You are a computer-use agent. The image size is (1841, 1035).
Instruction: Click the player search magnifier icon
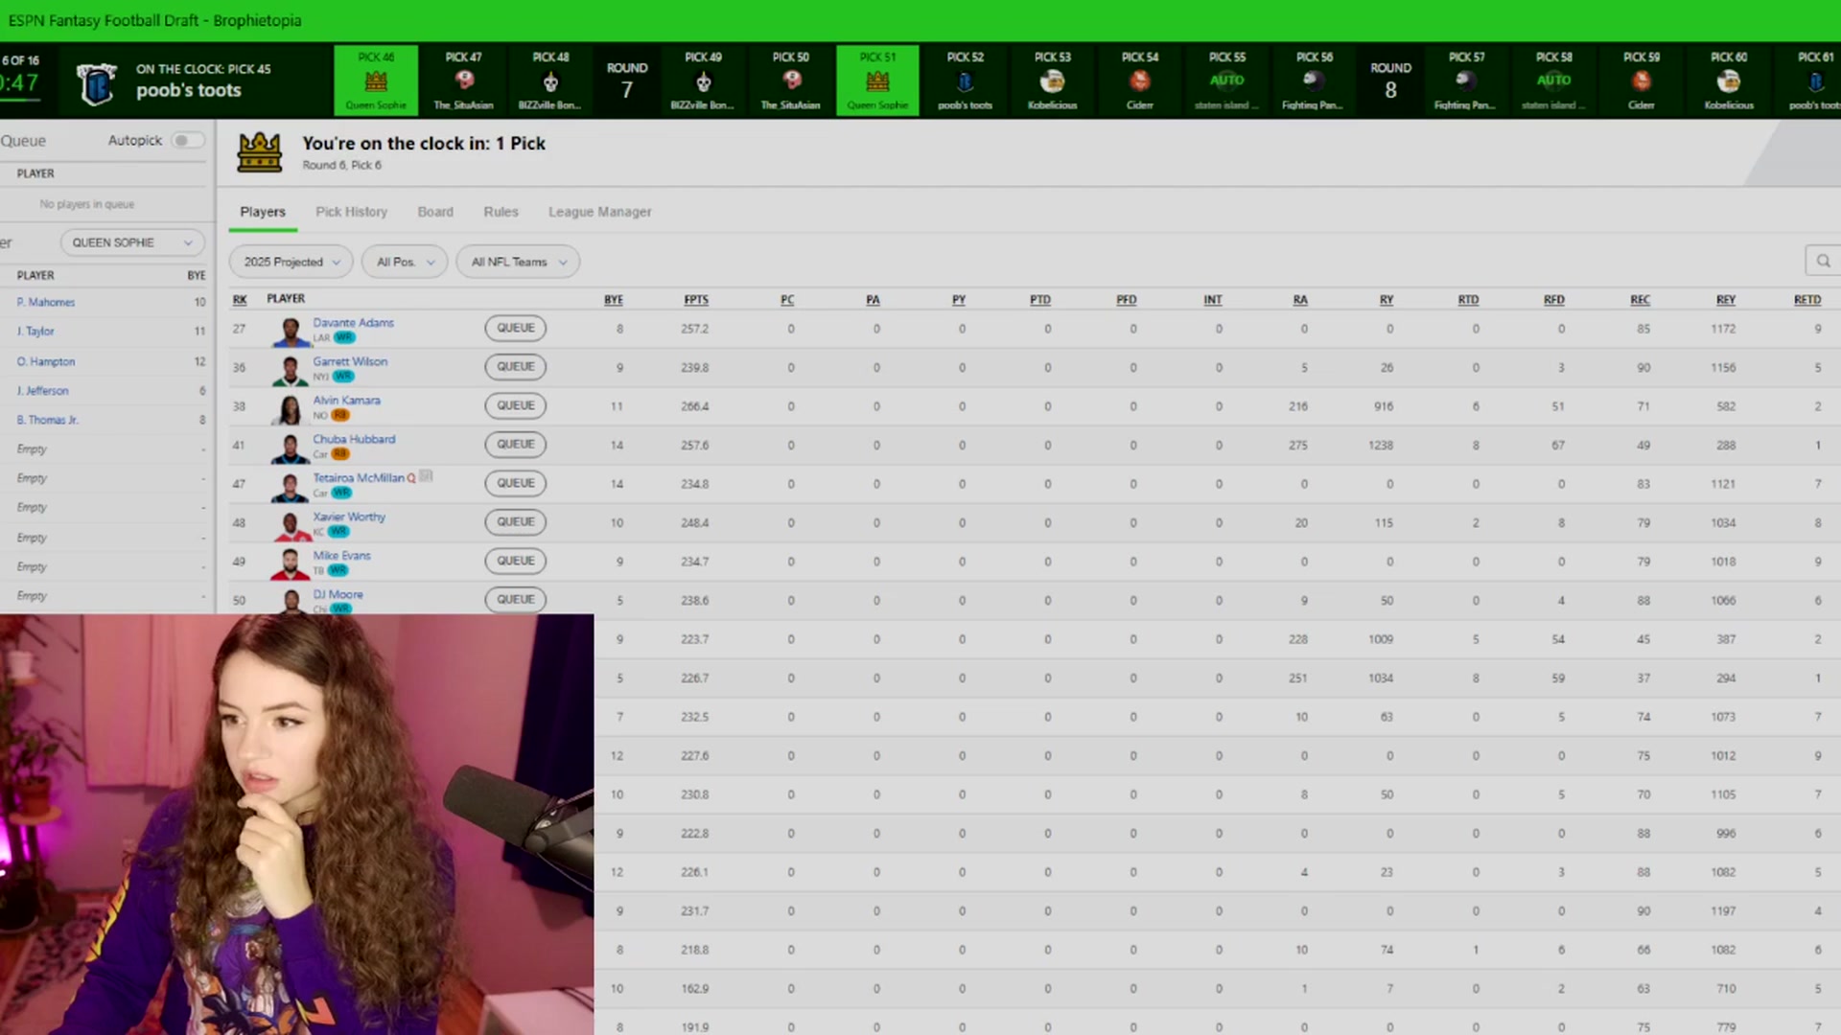pos(1823,261)
